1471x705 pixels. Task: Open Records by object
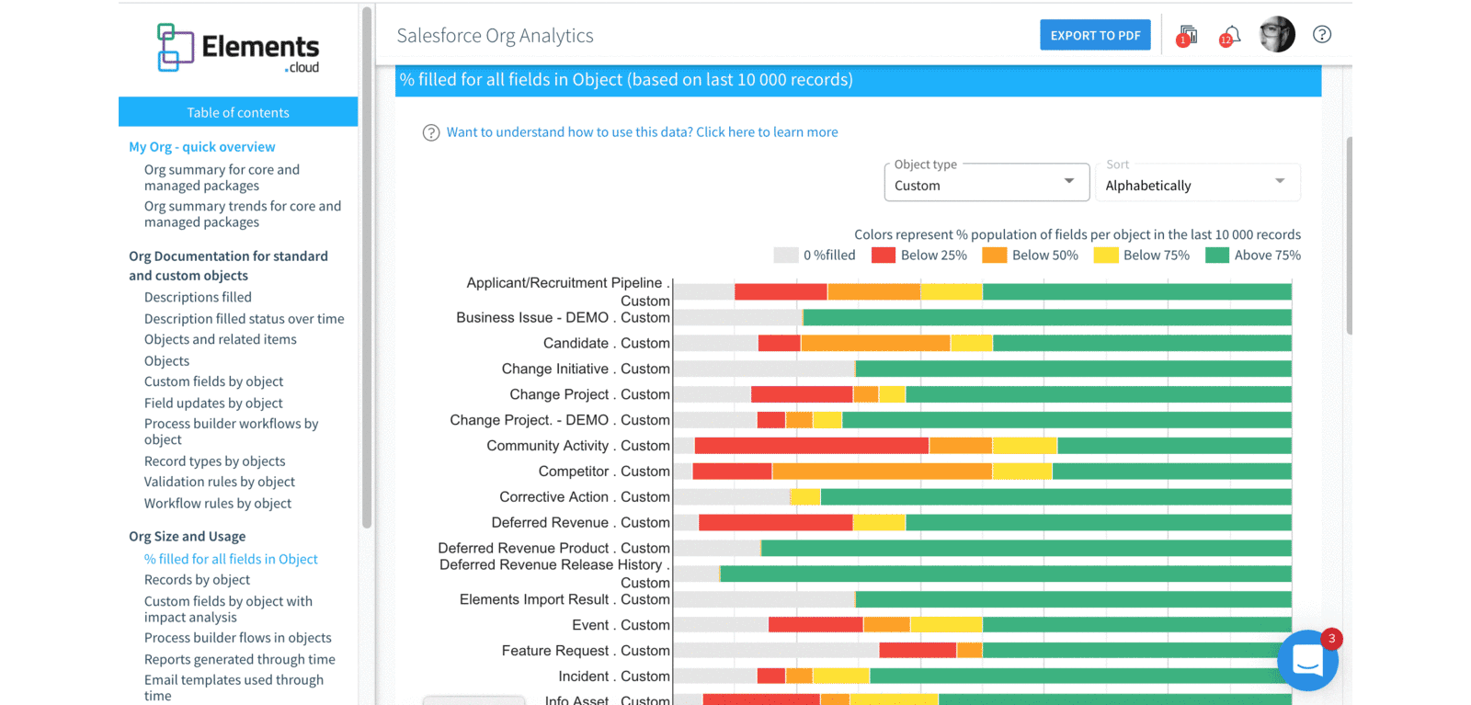197,580
